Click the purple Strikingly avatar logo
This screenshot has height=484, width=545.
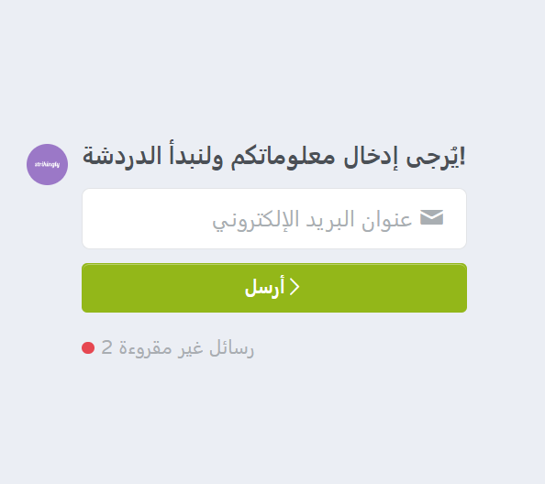coord(48,165)
